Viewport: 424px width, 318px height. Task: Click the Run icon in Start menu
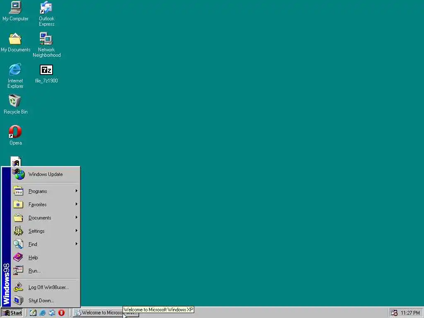(18, 270)
